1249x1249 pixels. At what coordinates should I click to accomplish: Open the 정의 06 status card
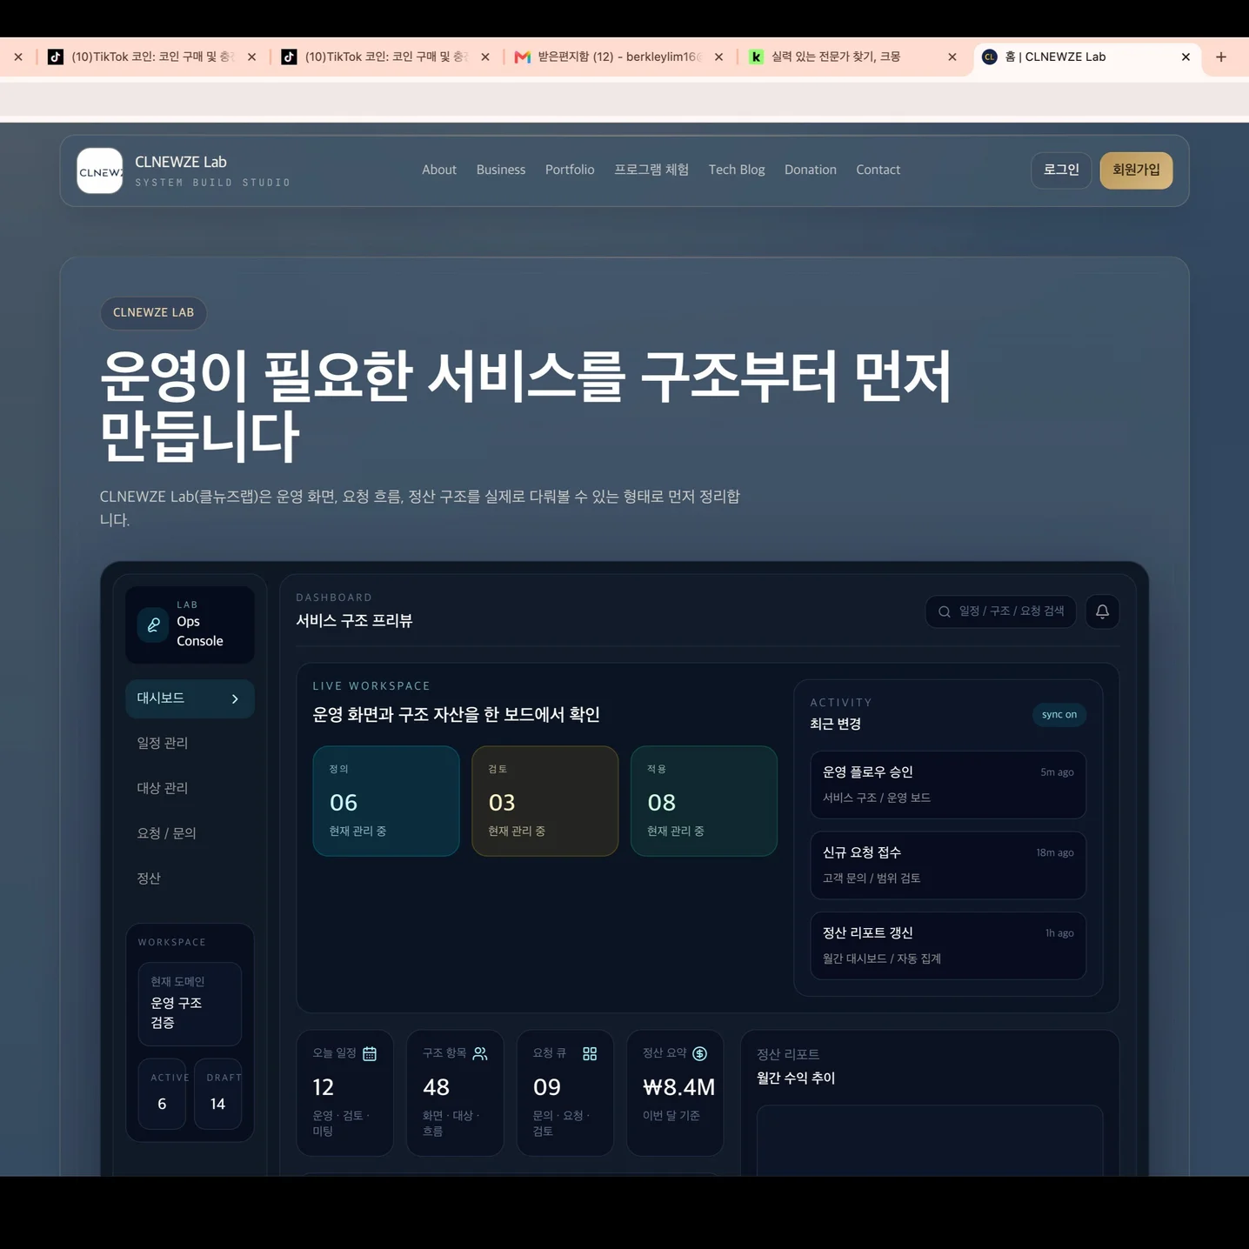pyautogui.click(x=386, y=801)
